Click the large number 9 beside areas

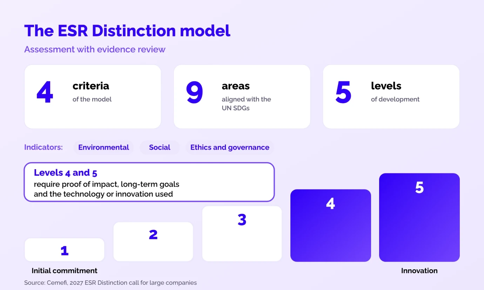click(x=194, y=92)
